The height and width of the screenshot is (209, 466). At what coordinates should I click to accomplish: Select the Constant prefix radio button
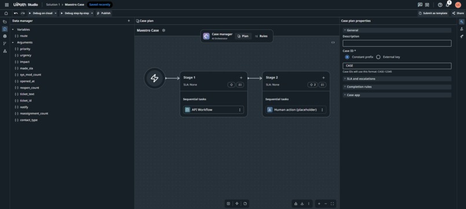coord(347,57)
